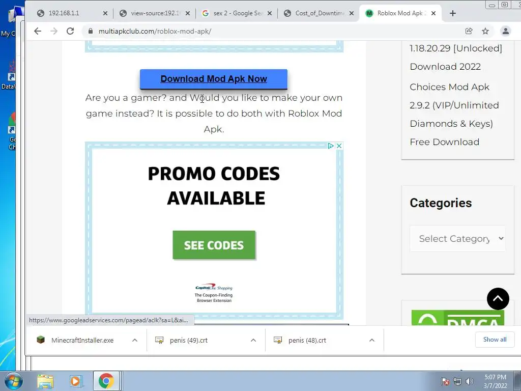The height and width of the screenshot is (391, 521).
Task: Open the Windows Start menu
Action: click(x=13, y=381)
